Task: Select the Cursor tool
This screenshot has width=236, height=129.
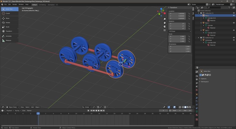Action: pos(8,14)
